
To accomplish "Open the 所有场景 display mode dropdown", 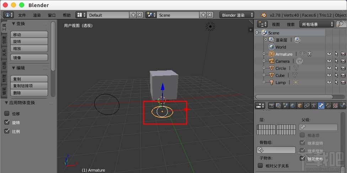I will 317,24.
